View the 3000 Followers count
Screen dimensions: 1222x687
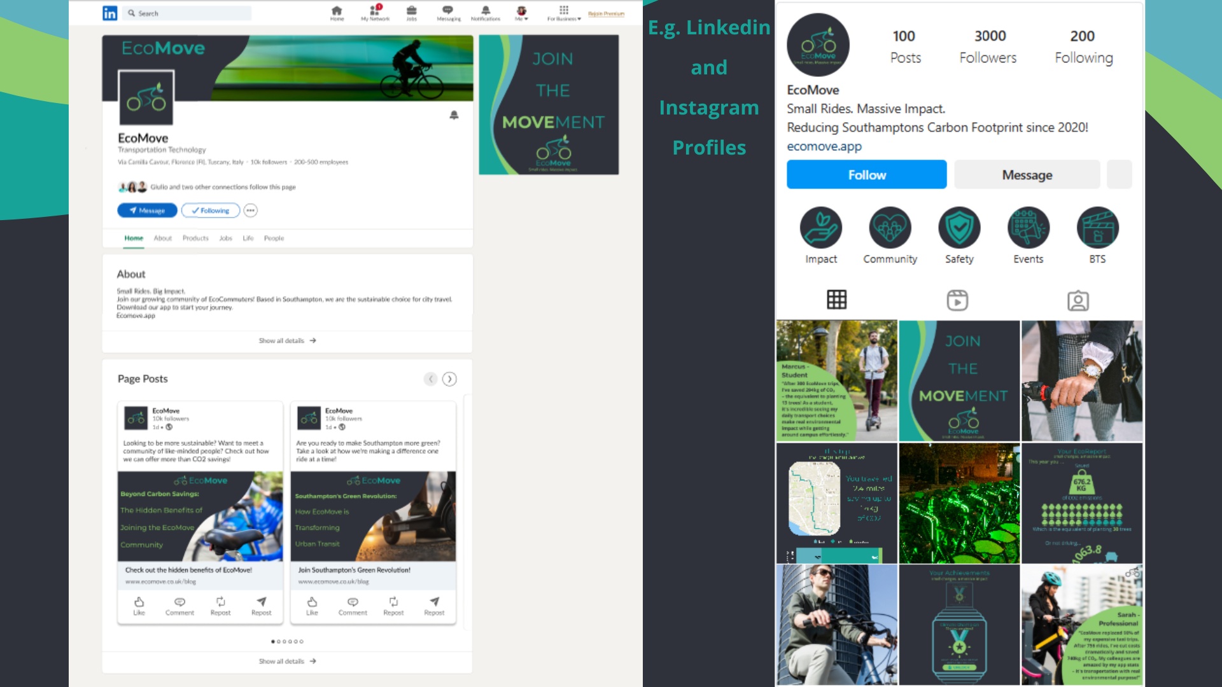[x=988, y=46]
